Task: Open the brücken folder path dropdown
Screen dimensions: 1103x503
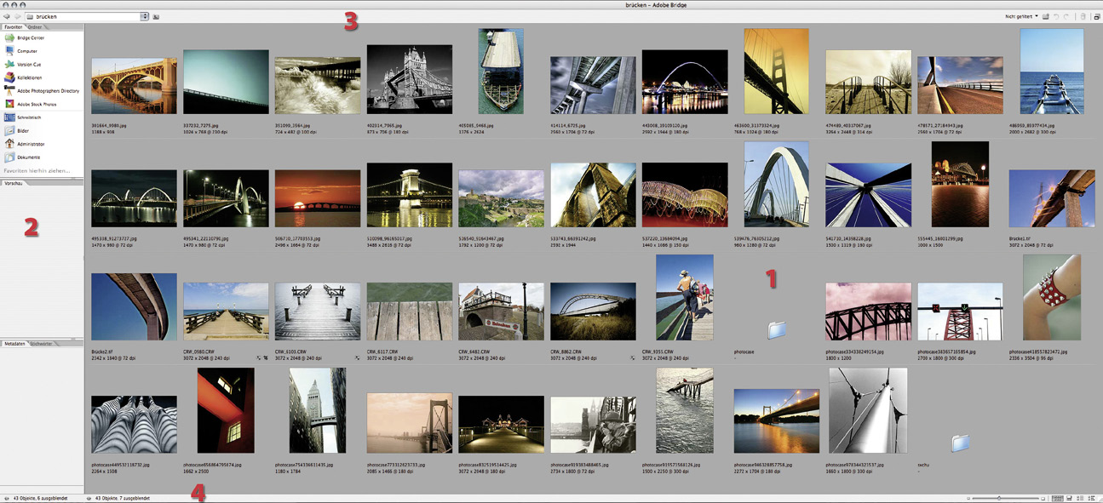Action: pyautogui.click(x=145, y=16)
